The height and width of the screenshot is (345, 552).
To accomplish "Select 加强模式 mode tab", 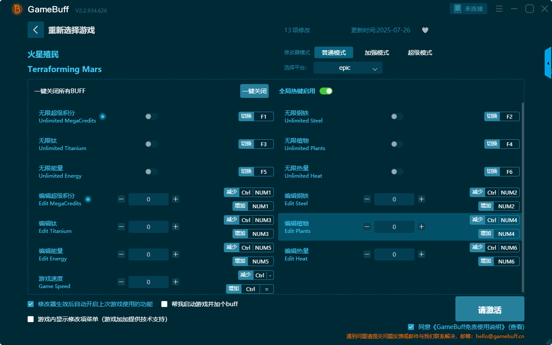I will coord(377,53).
